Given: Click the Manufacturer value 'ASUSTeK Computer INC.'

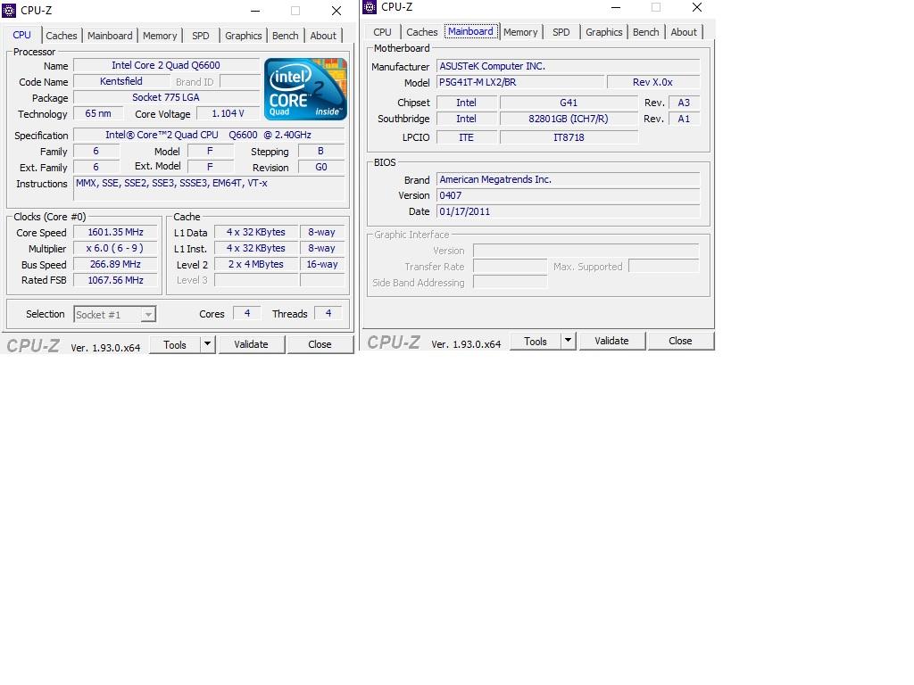Looking at the screenshot, I should pos(569,66).
